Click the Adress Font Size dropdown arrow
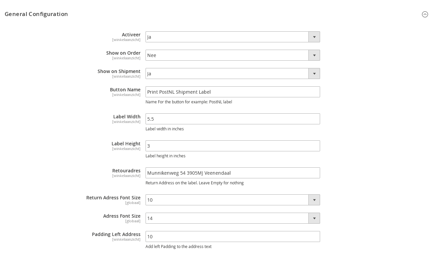 (314, 218)
